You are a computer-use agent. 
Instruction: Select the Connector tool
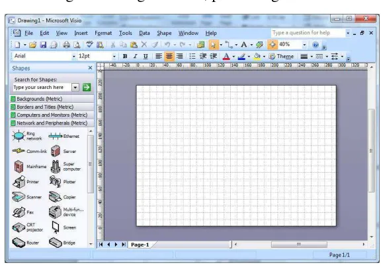pos(229,45)
